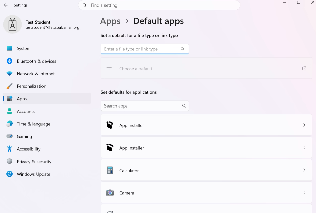Click the Camera app icon
The image size is (316, 213).
click(x=110, y=193)
